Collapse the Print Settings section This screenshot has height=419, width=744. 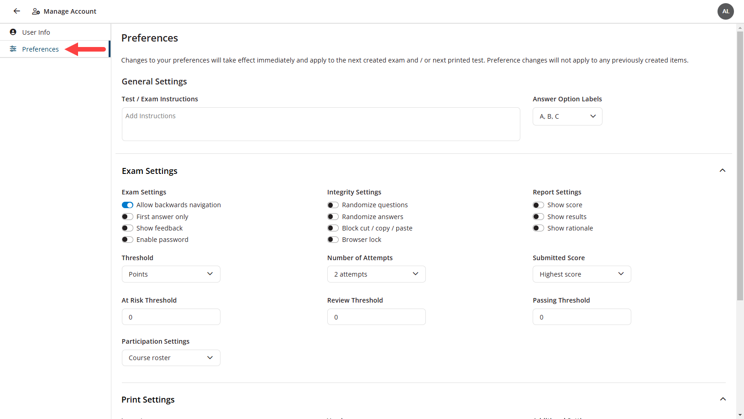pyautogui.click(x=723, y=399)
